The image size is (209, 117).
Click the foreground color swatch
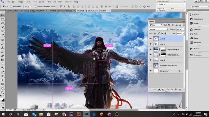point(1,99)
